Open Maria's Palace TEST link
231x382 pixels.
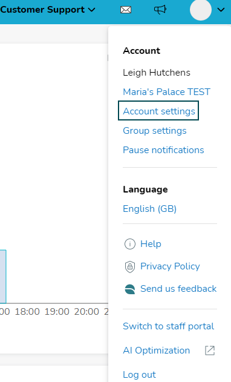166,92
